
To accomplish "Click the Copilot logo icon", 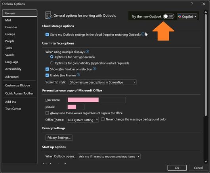I will tap(179, 16).
